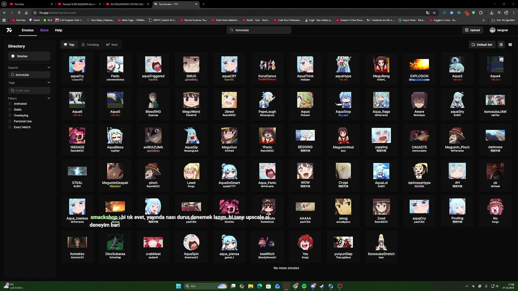Open the KonoDance emote
The image size is (518, 291).
(x=267, y=68)
